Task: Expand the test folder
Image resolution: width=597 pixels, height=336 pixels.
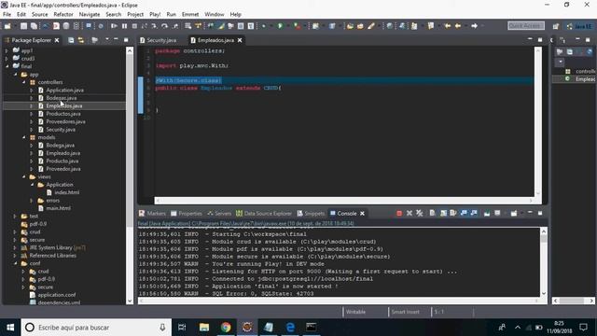Action: pyautogui.click(x=15, y=216)
